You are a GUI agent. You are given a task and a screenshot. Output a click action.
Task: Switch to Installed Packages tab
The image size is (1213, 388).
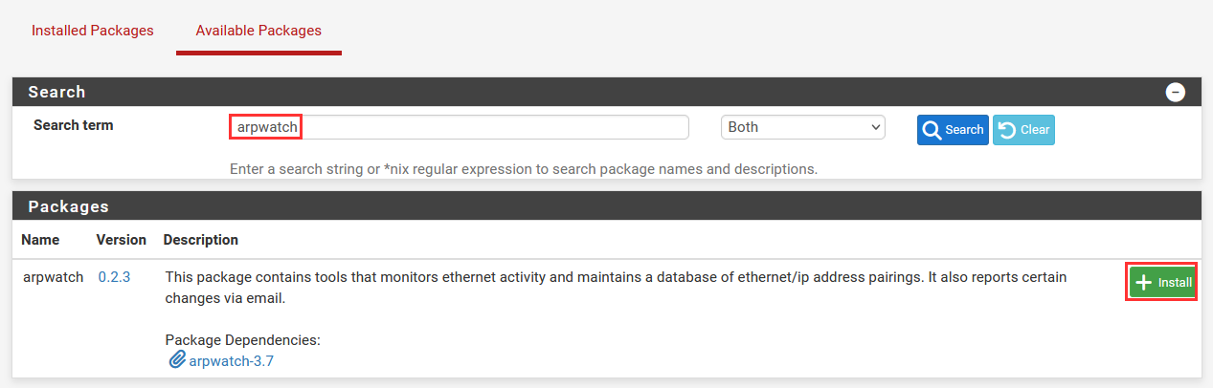[92, 31]
